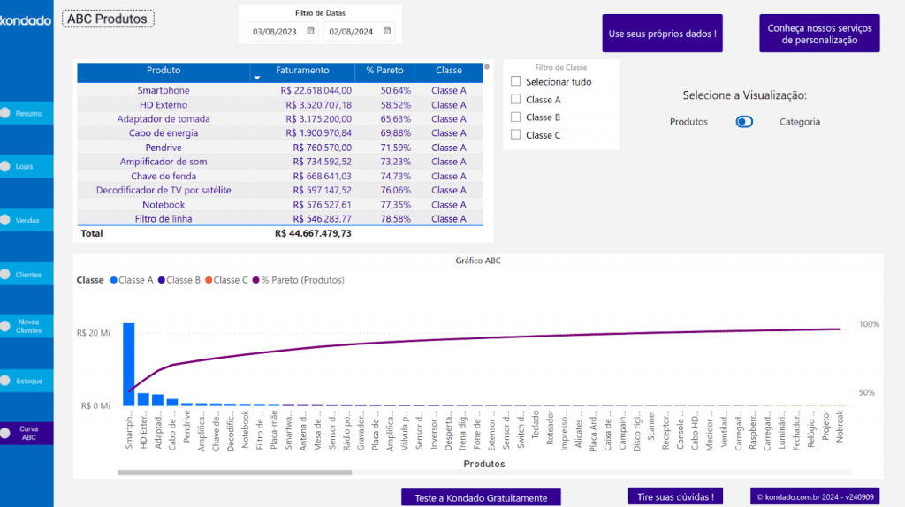Navigate to the Resumo page

point(28,113)
